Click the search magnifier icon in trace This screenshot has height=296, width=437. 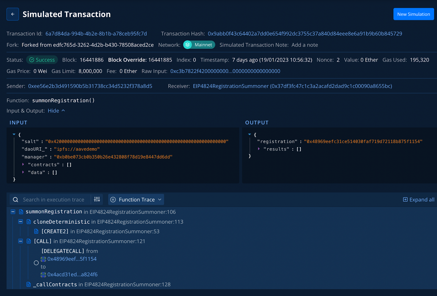(x=16, y=200)
